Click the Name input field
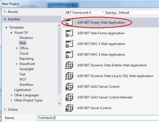Screen dimensions: 159x122 [x=98, y=118]
